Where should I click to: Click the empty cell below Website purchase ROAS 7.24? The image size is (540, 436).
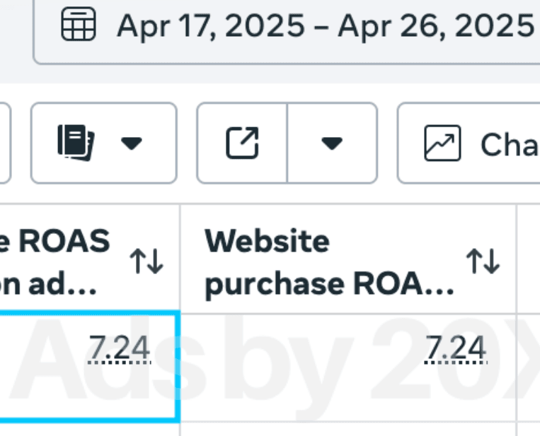click(348, 429)
